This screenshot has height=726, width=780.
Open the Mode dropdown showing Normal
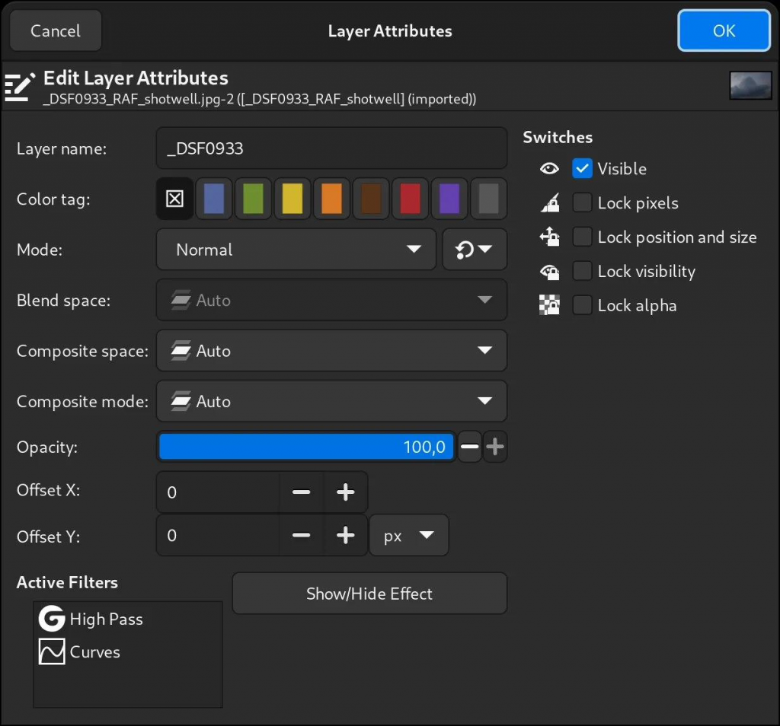[x=296, y=250]
